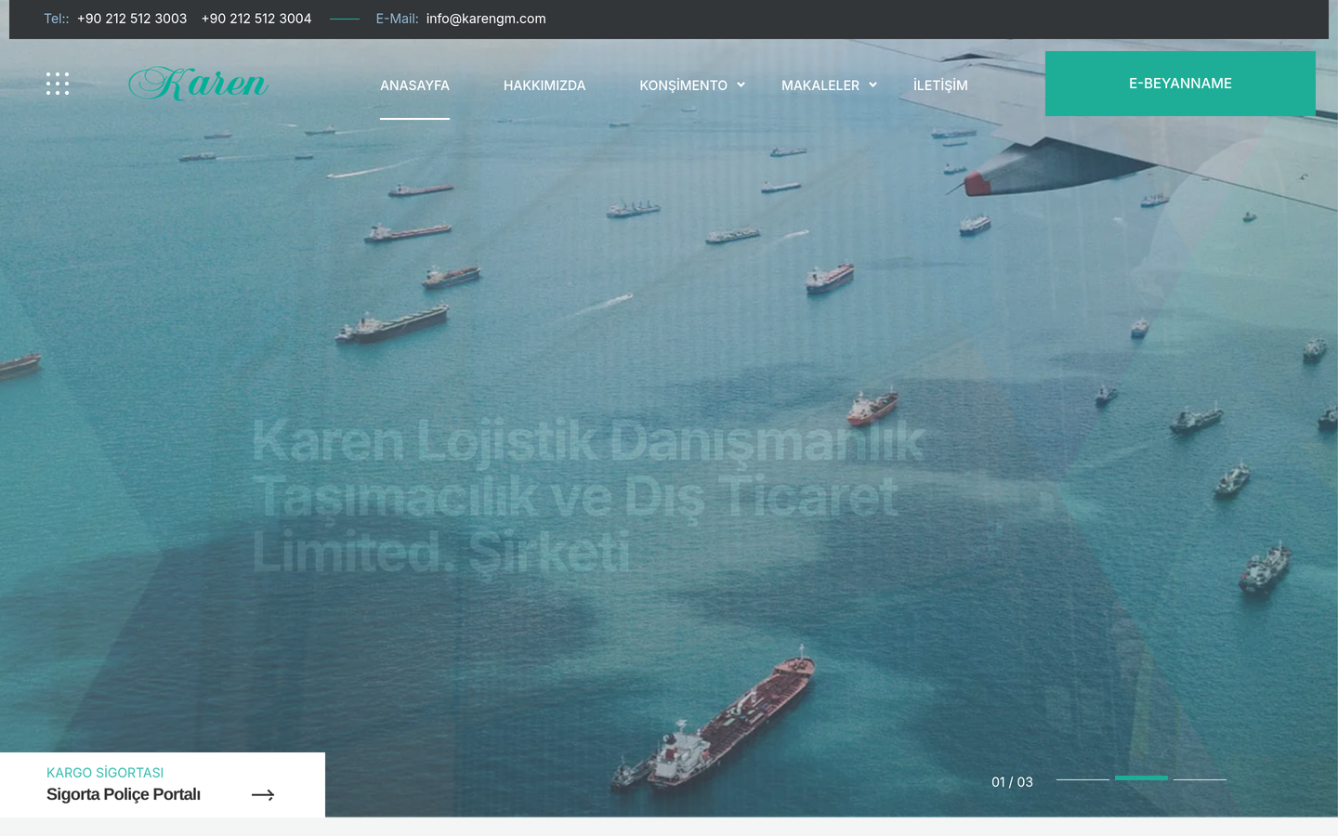The width and height of the screenshot is (1338, 836).
Task: Select the first slider indicator bar
Action: 1082,779
